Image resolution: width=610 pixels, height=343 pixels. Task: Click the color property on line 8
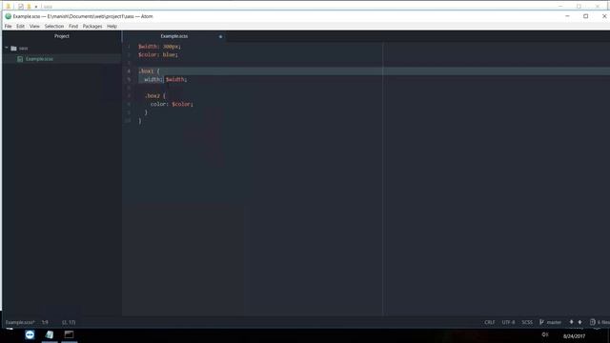click(x=158, y=104)
